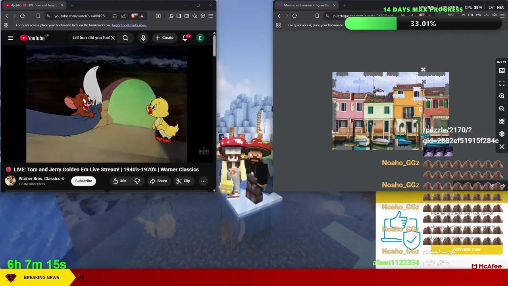Zoom in on the puzzle
Image resolution: width=508 pixels, height=286 pixels.
(502, 96)
